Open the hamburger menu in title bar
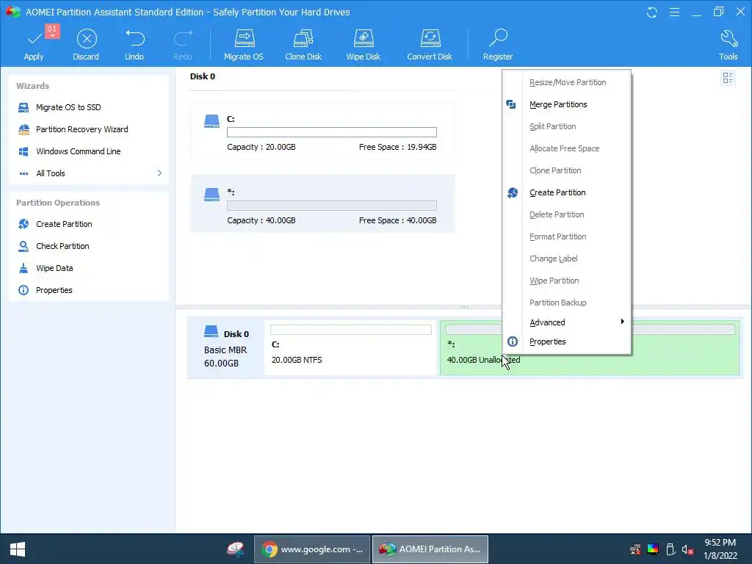The image size is (752, 564). 674,12
